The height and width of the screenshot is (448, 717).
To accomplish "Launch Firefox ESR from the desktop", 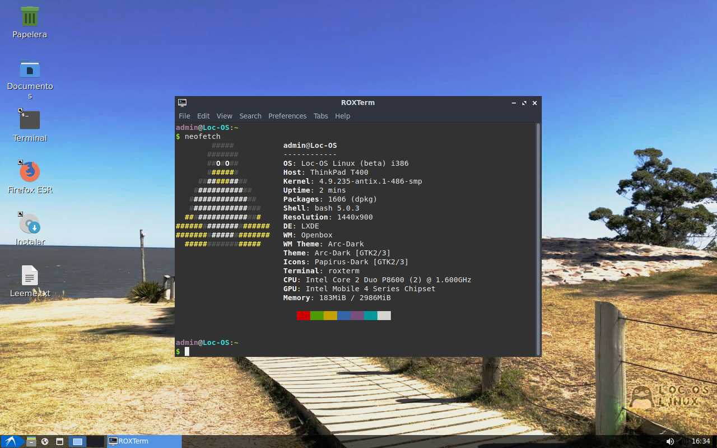I will point(30,171).
